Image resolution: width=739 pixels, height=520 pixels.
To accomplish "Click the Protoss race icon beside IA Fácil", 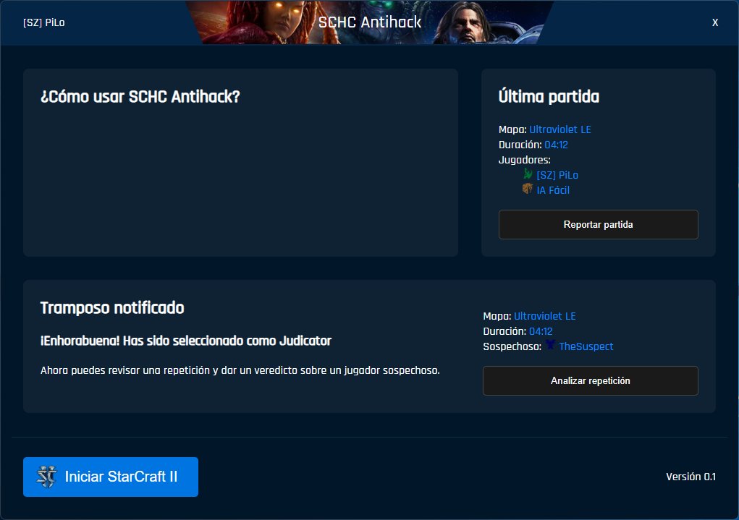I will pyautogui.click(x=528, y=189).
